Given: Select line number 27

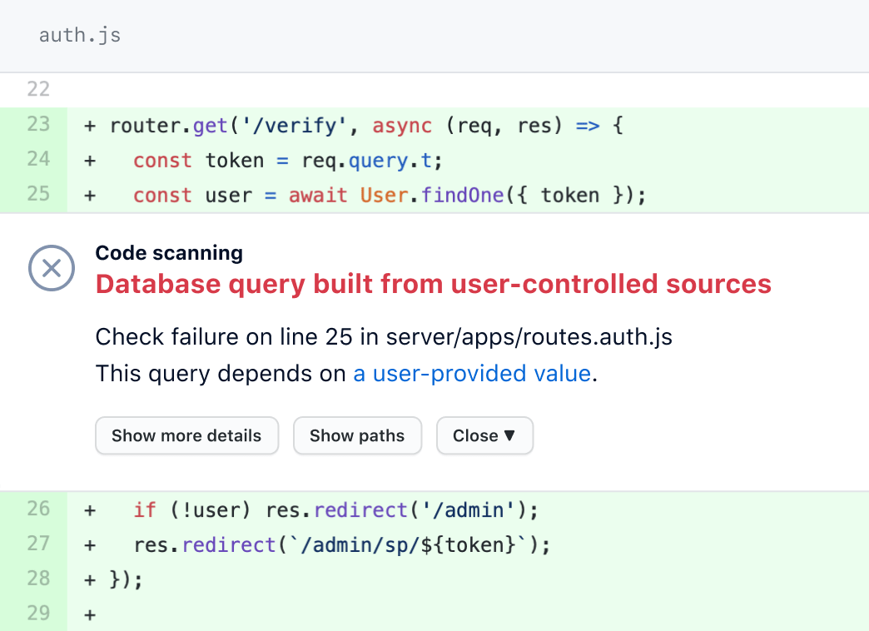Looking at the screenshot, I should tap(38, 544).
